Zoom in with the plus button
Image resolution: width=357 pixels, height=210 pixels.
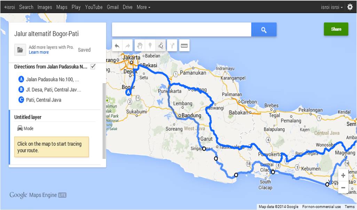(343, 176)
